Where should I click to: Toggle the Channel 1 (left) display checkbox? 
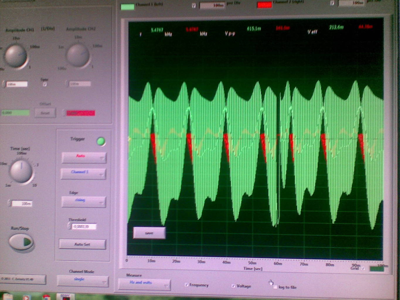point(194,5)
